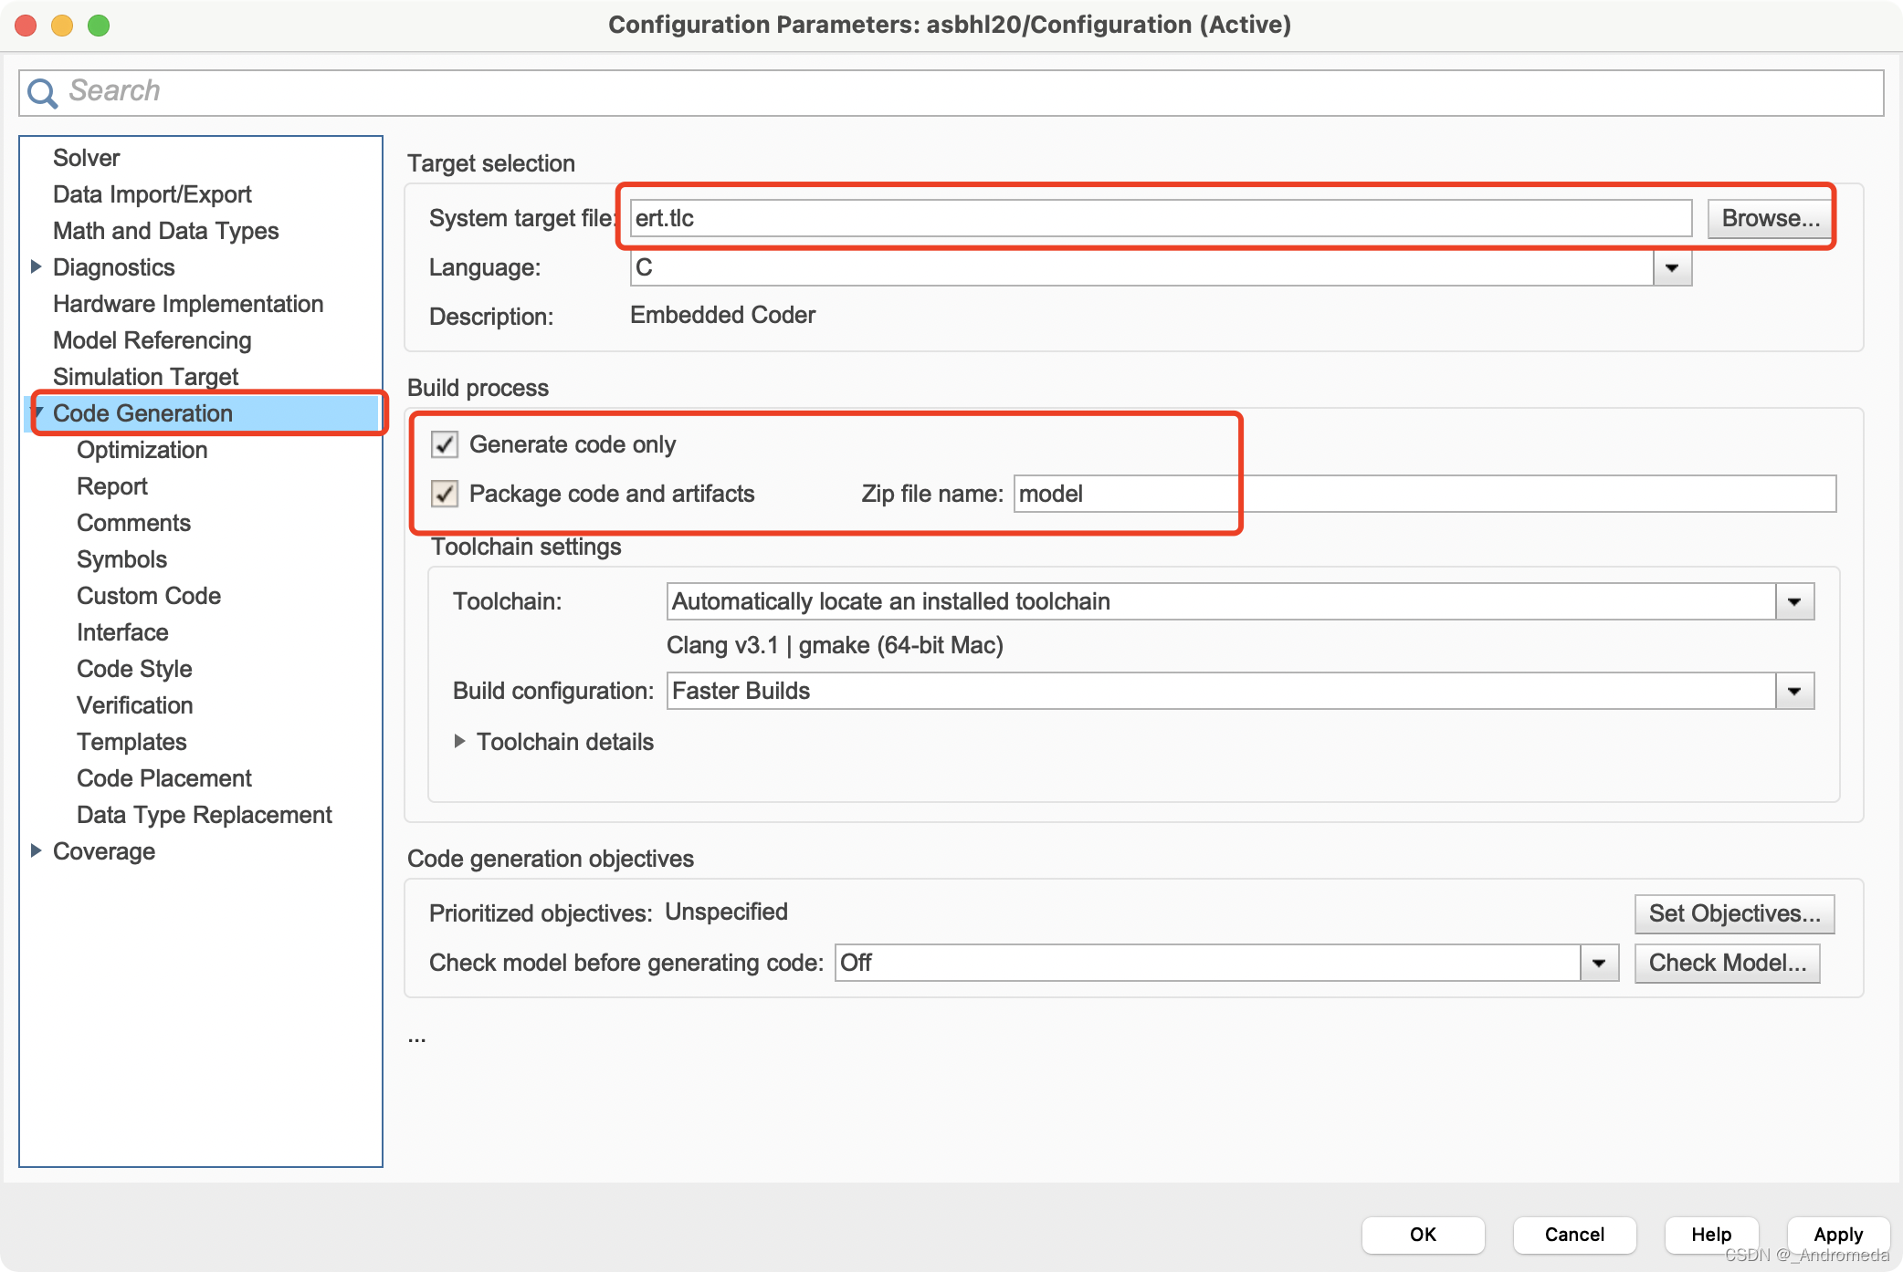The height and width of the screenshot is (1272, 1903).
Task: Toggle Generate code only checkbox
Action: click(x=447, y=446)
